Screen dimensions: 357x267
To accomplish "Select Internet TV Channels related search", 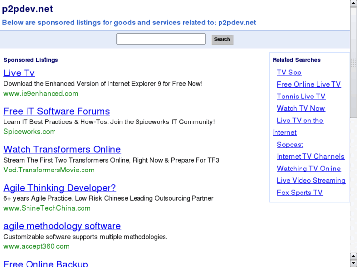I will 311,157.
